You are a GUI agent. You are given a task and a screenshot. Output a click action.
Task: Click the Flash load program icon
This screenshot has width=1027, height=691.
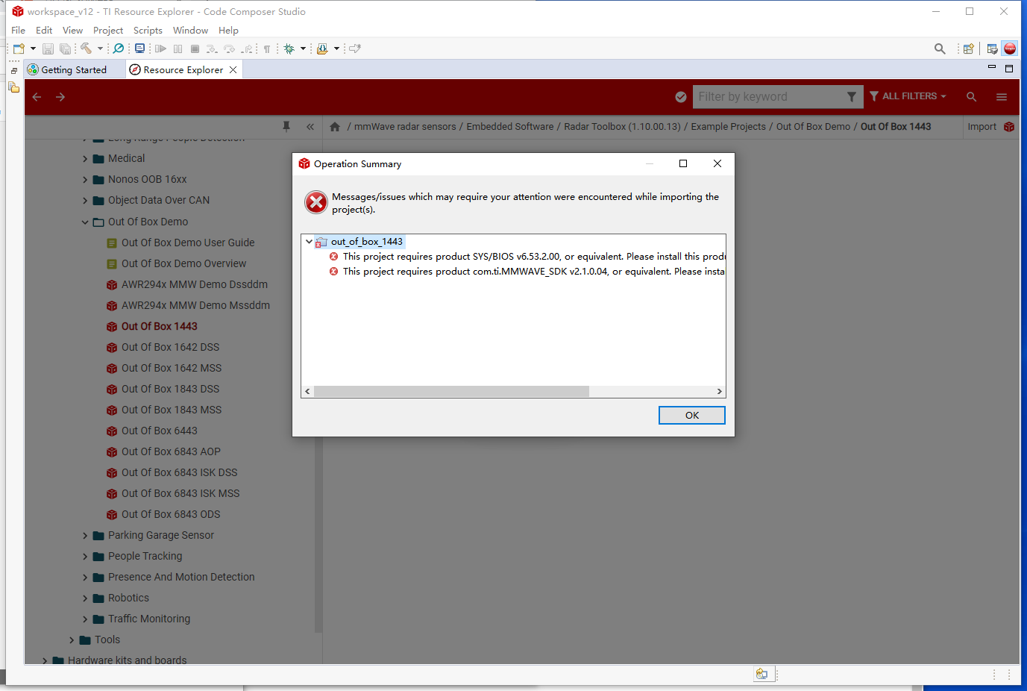coord(322,49)
